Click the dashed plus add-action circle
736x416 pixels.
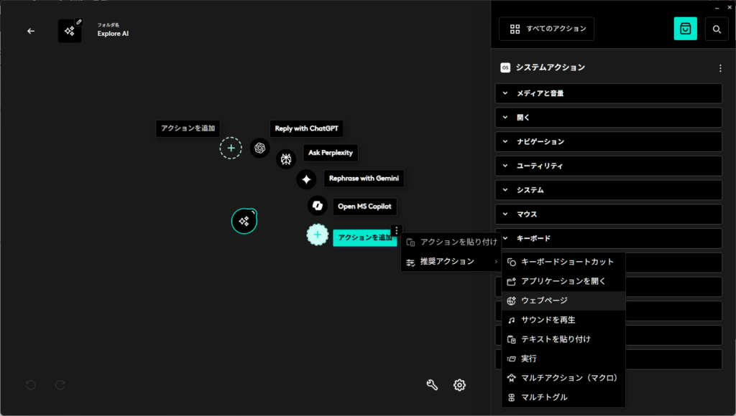(x=231, y=148)
